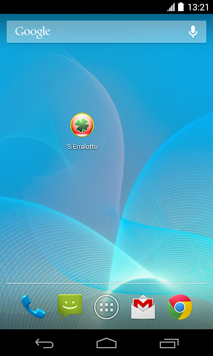
Task: Tap the Home navigation button
Action: click(x=106, y=343)
